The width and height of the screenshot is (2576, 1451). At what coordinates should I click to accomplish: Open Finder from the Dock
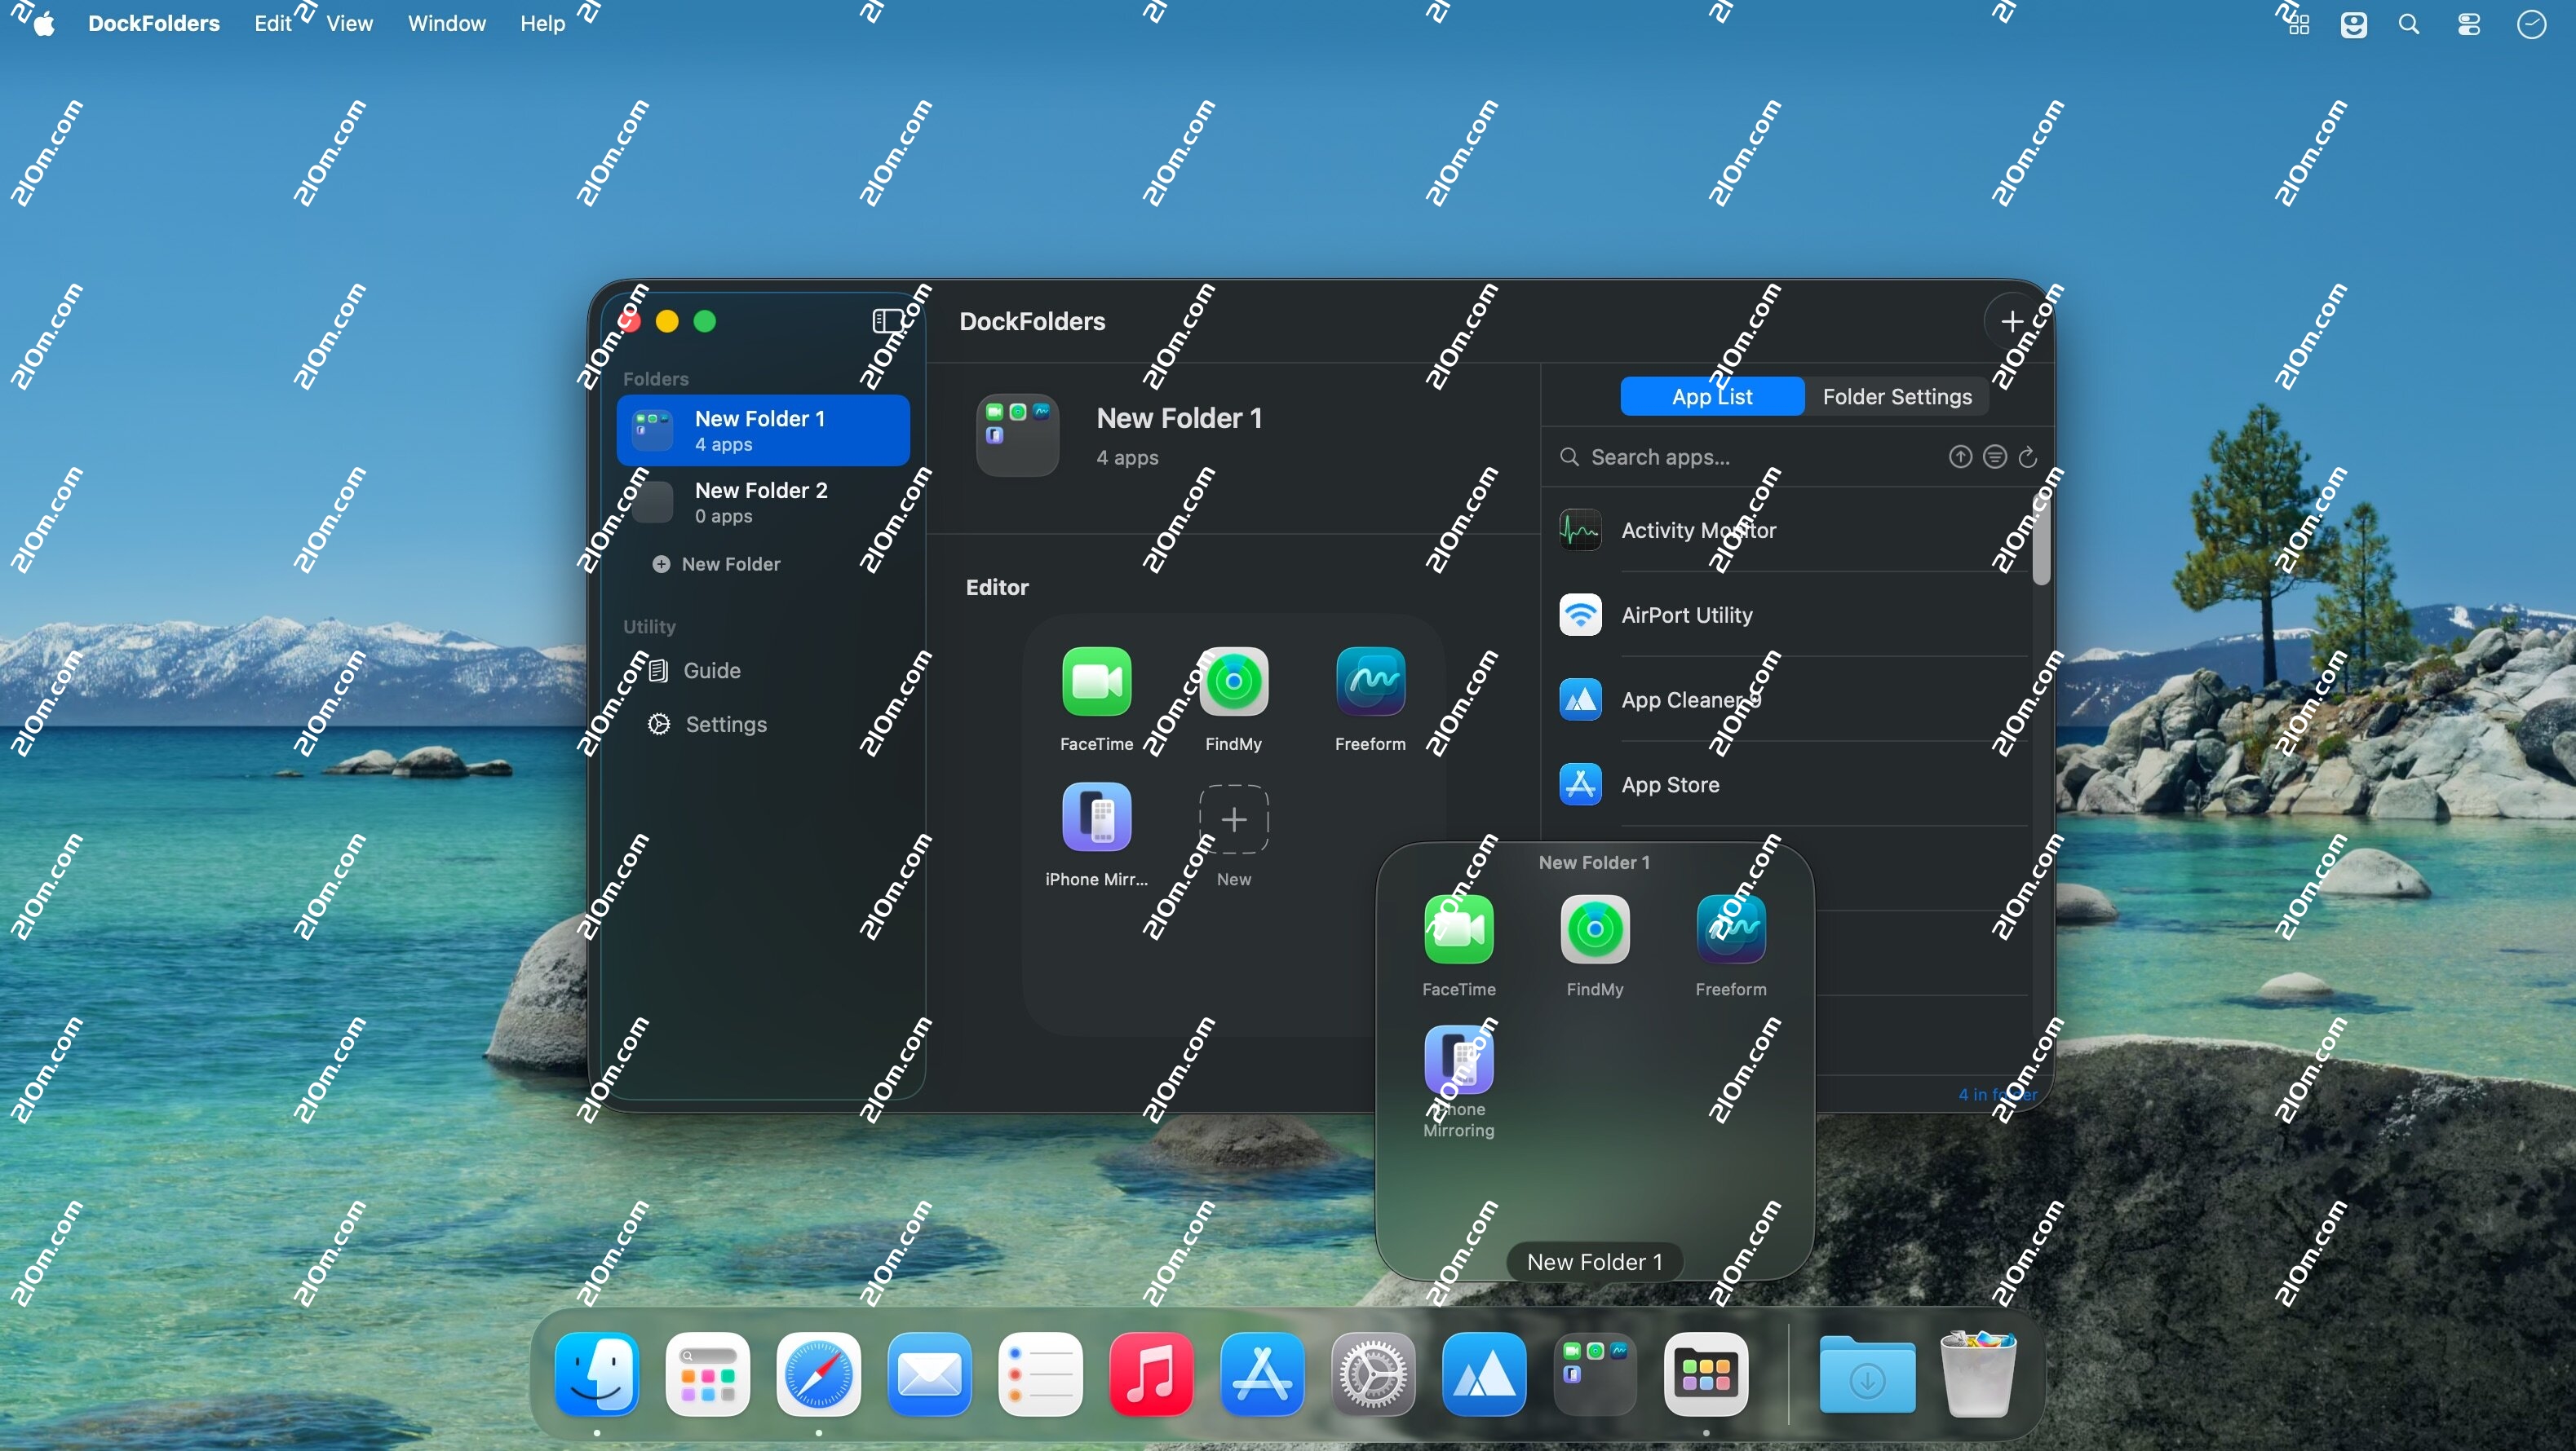[x=597, y=1374]
